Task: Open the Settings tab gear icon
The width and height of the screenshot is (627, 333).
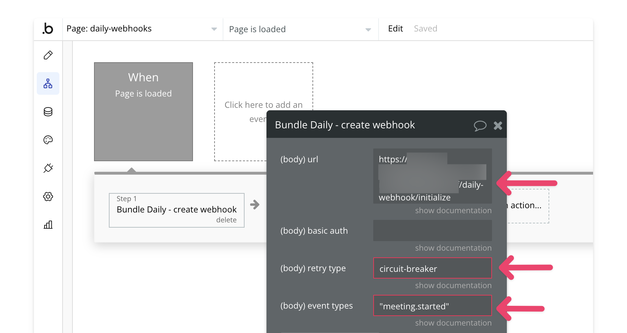Action: (x=48, y=197)
